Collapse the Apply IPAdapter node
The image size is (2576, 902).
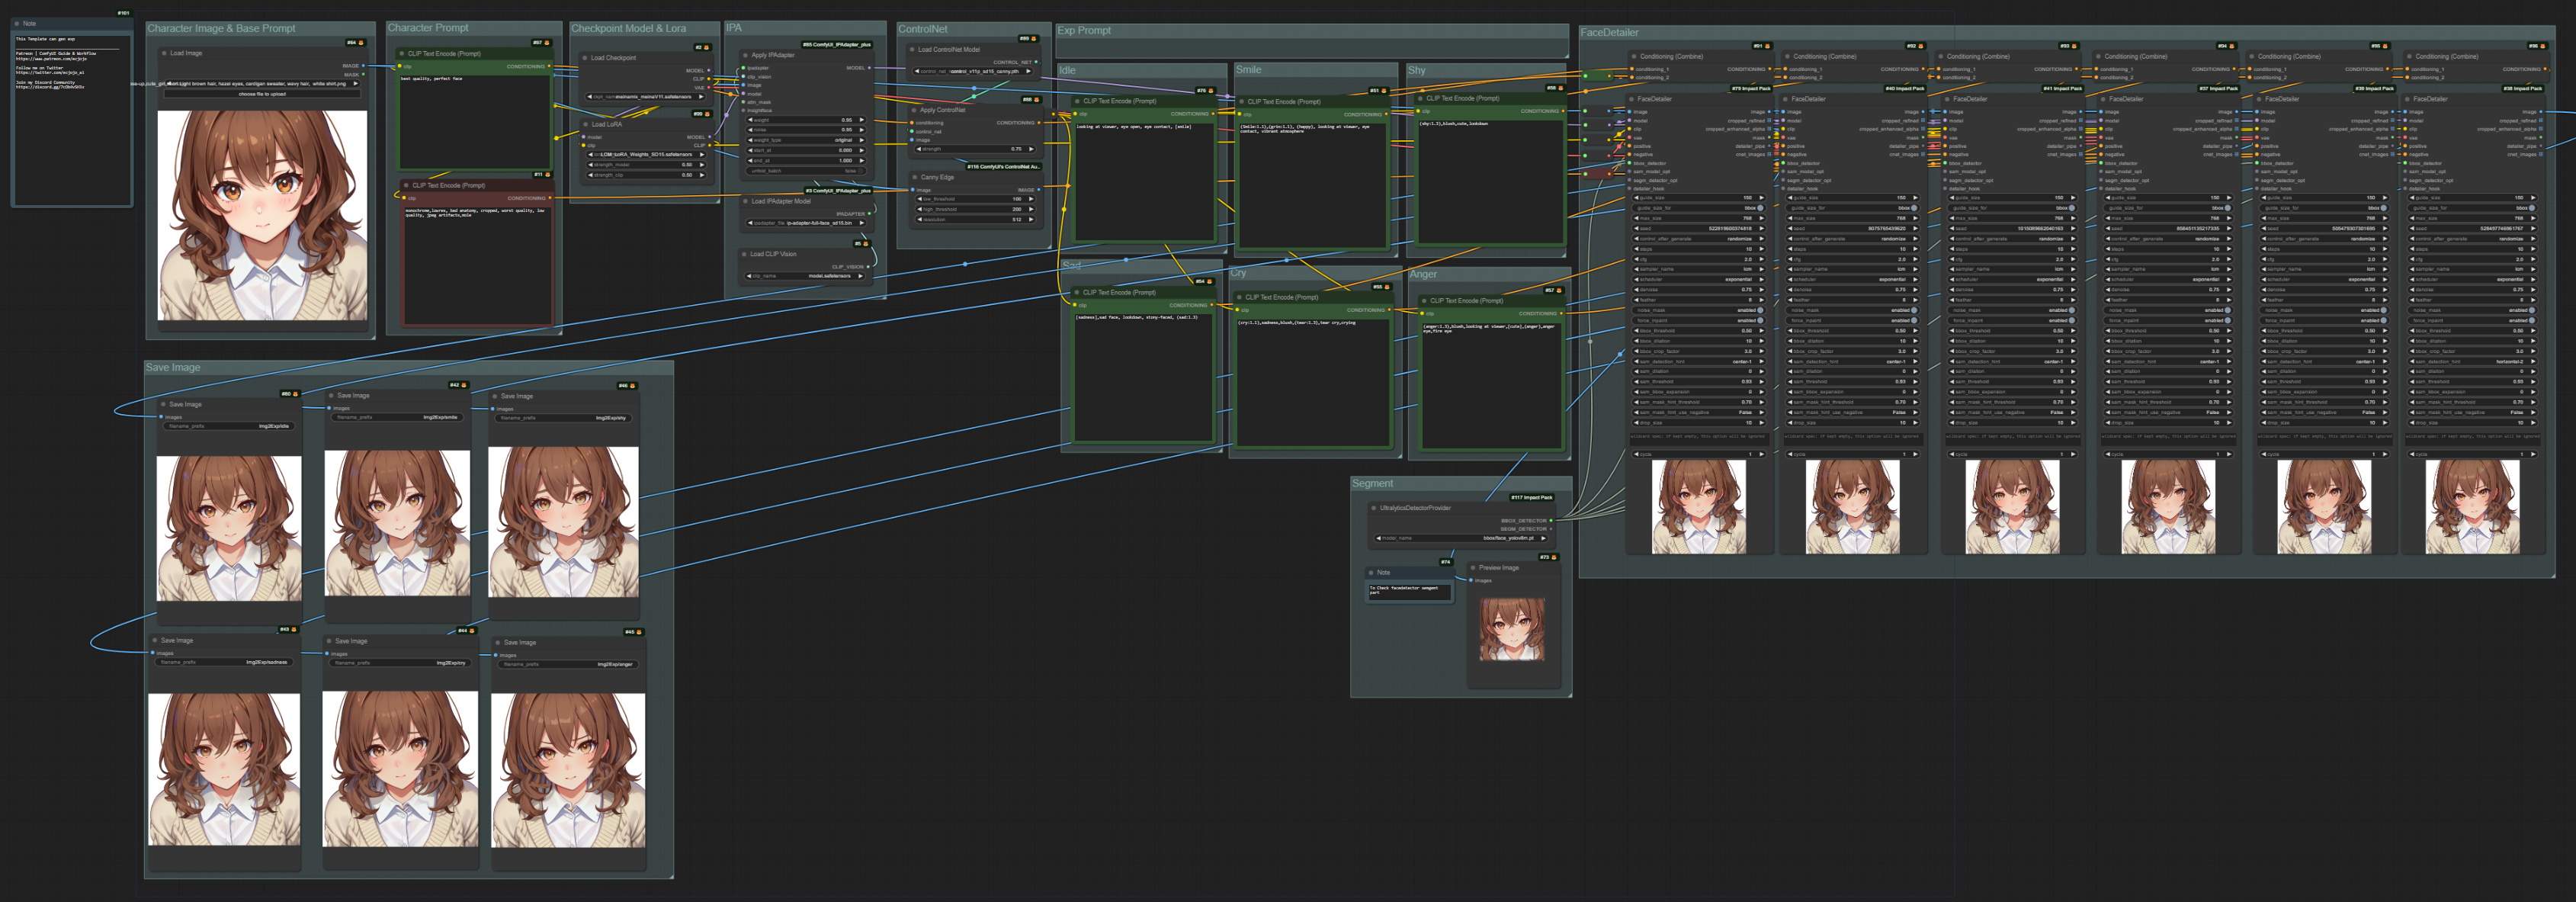pyautogui.click(x=745, y=56)
